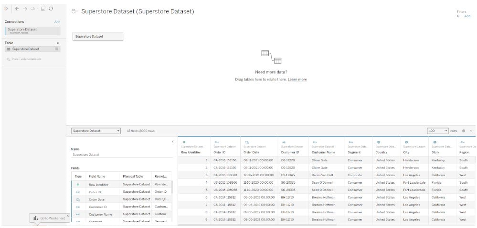Viewport: 477px width, 228px height.
Task: Click the table icon beside Superstore Dataset in Table list
Action: pyautogui.click(x=9, y=49)
